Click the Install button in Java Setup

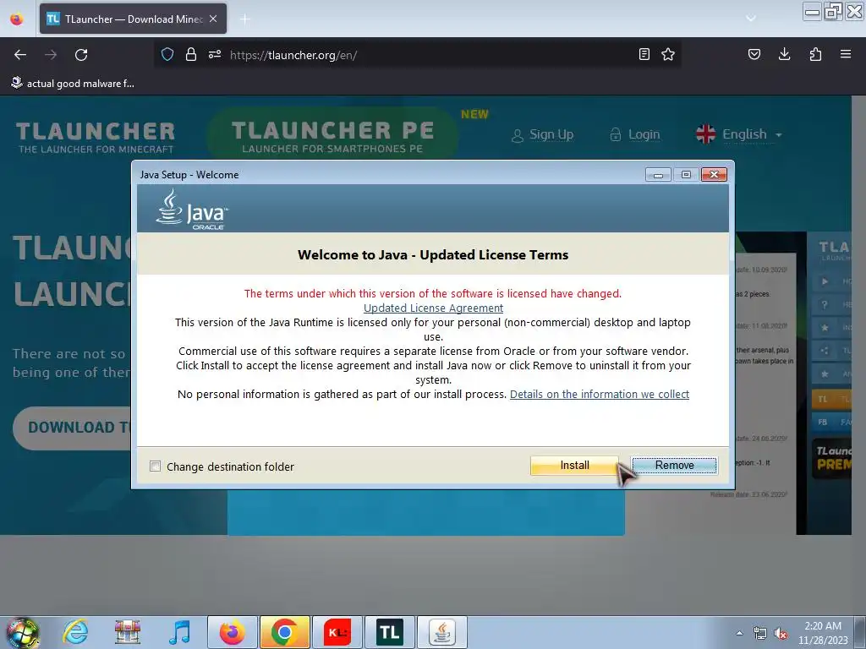point(574,466)
